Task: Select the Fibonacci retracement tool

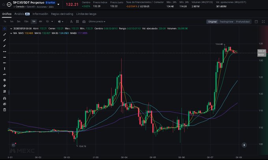Action: (5, 91)
